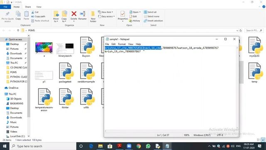Image resolution: width=266 pixels, height=150 pixels.
Task: Open WhatsApp from the taskbar
Action: coord(148,146)
